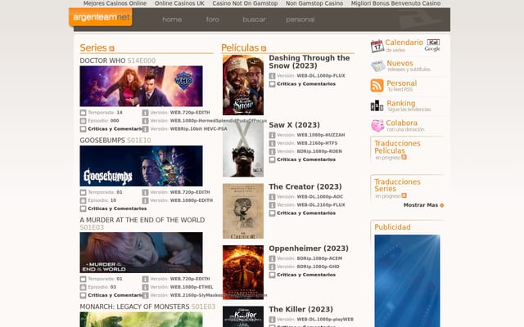Open the Películas RSS feed icon

coord(264,49)
